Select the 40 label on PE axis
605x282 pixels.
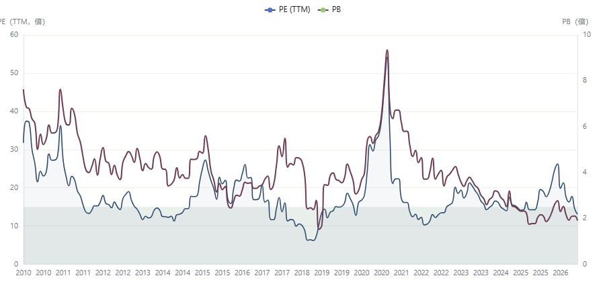[15, 111]
